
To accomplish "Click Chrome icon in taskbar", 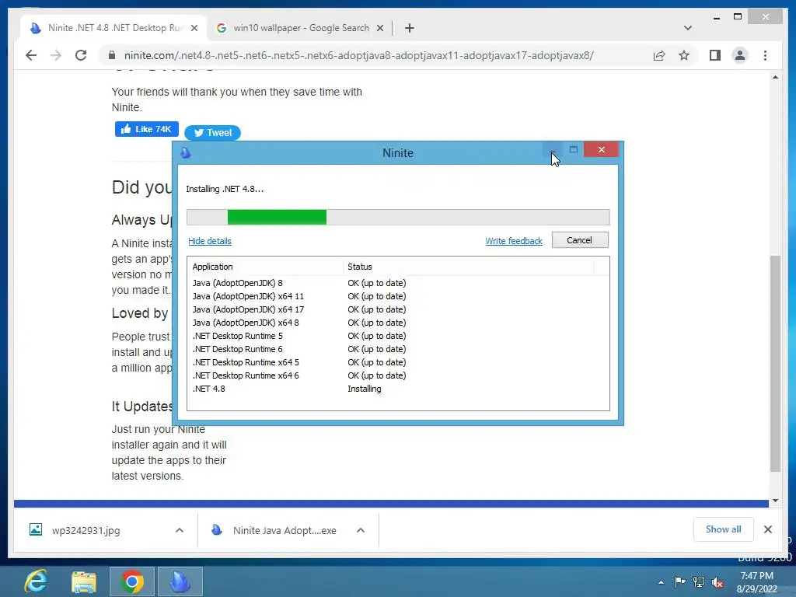I will click(x=131, y=581).
